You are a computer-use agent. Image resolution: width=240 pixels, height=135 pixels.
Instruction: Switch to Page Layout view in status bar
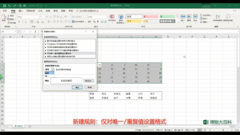click(205, 130)
